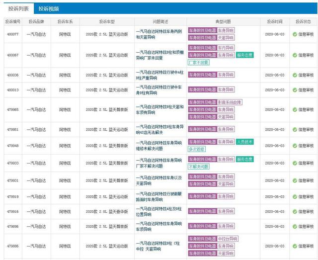Viewport: 318px width, 260px height.
Task: Click green check icon for complaint 479896
Action: (295, 226)
